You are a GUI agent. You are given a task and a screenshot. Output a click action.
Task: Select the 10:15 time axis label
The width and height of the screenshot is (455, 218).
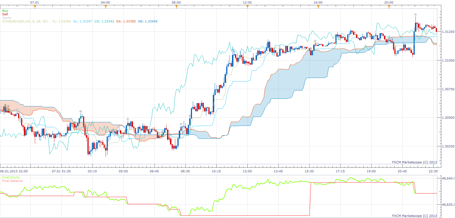click(x=216, y=171)
